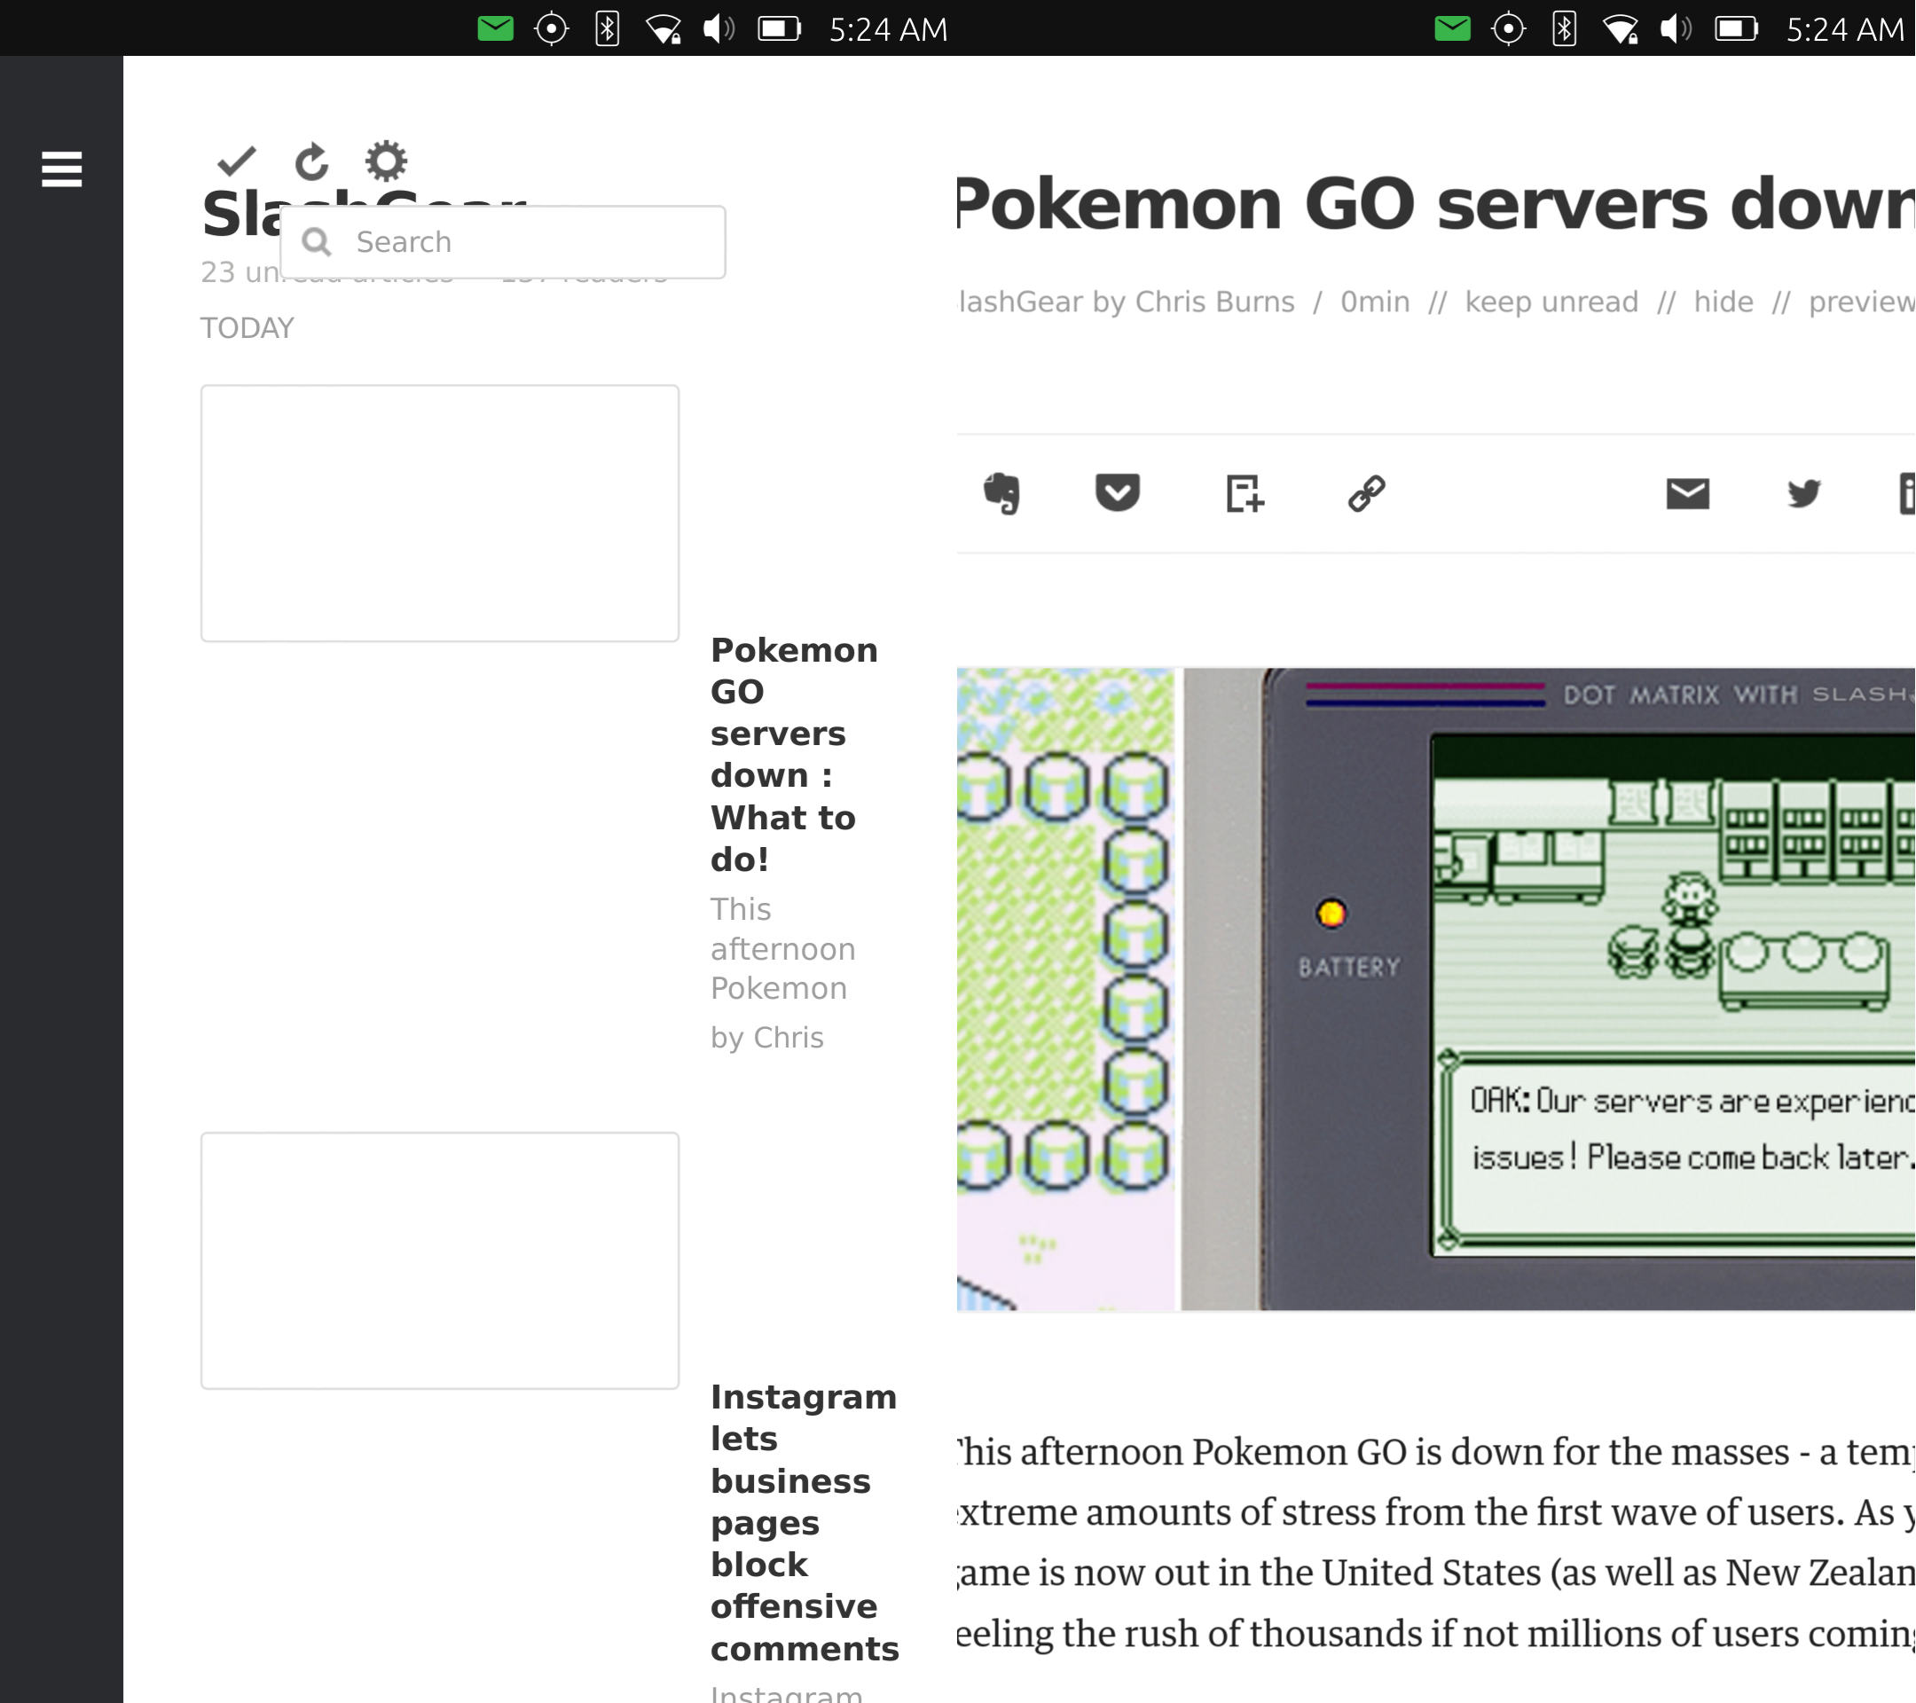
Task: Click the right 5:24 AM clock
Action: pos(1846,30)
